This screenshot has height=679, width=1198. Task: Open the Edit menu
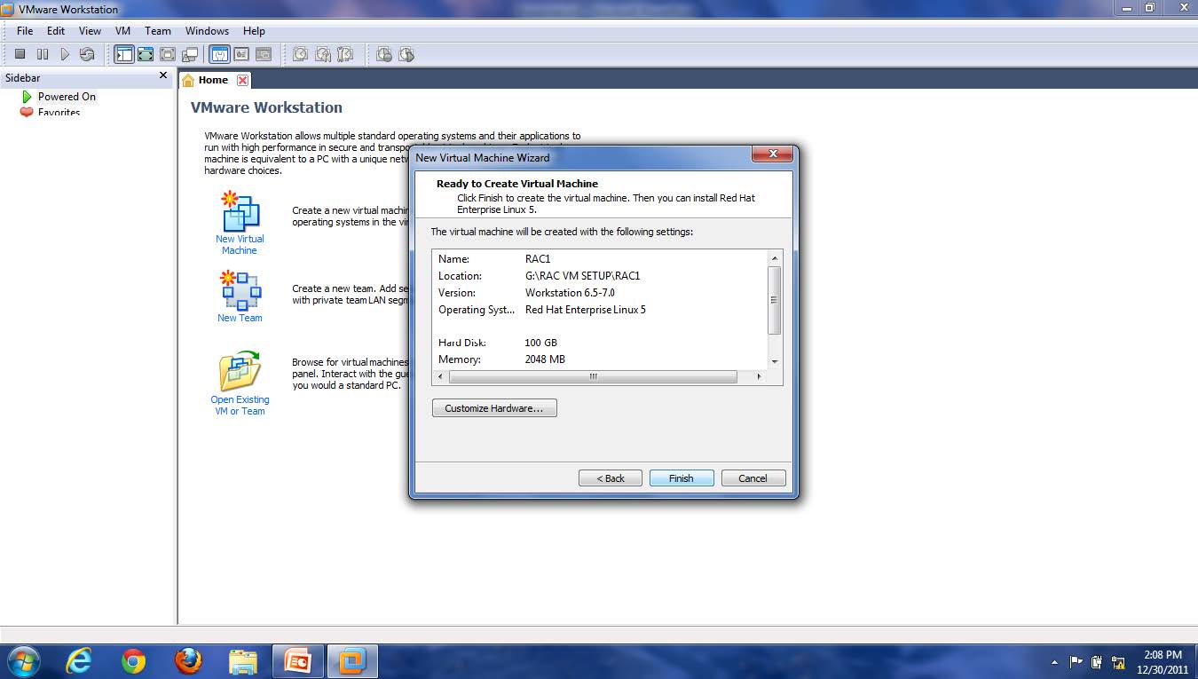point(56,30)
